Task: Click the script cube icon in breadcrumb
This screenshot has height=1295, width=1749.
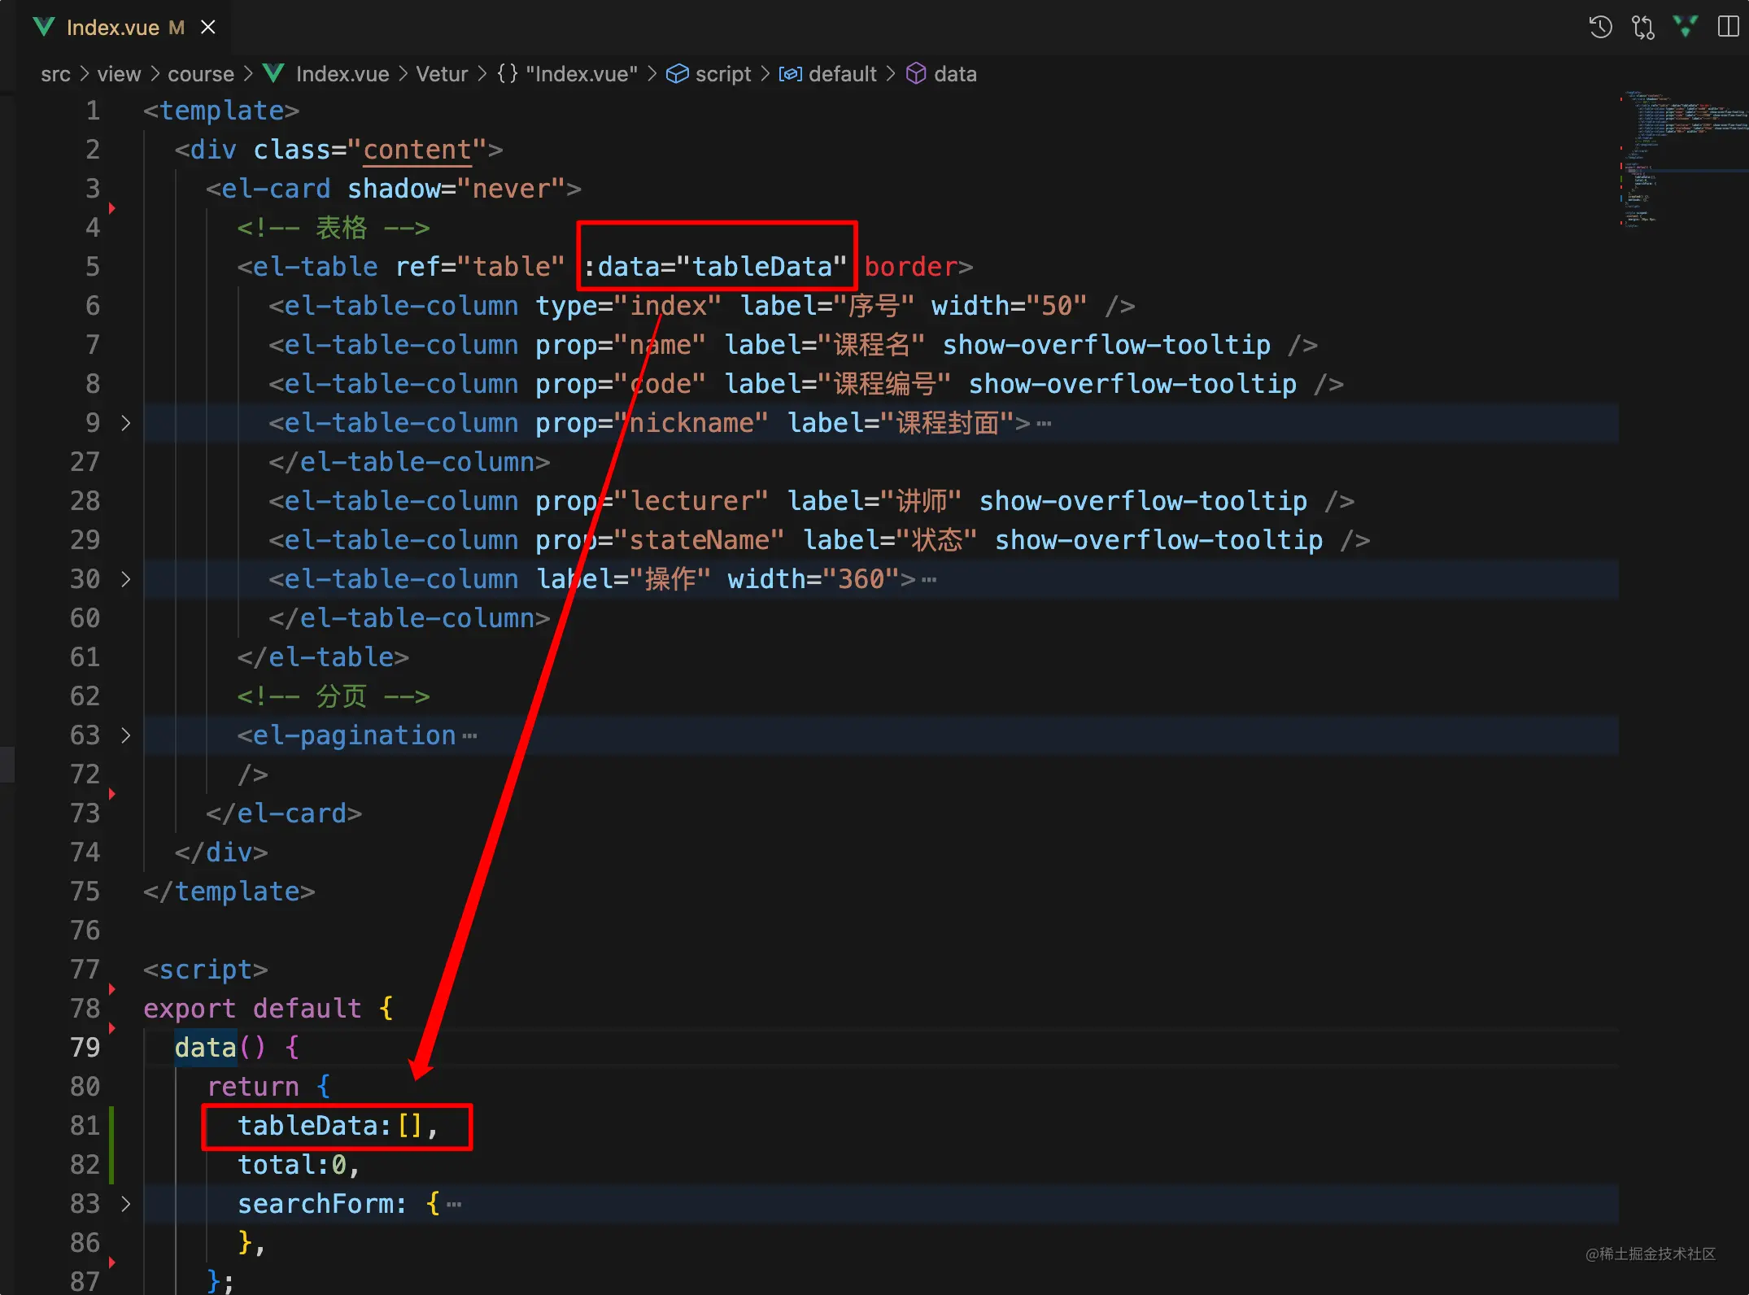Action: tap(677, 74)
